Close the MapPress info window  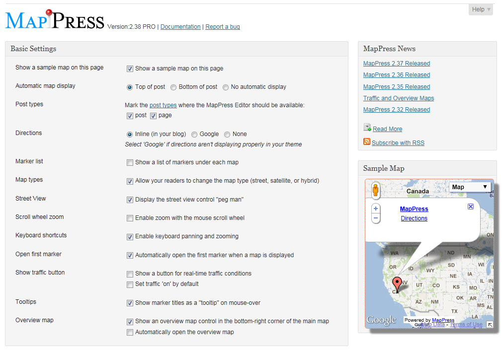point(471,207)
